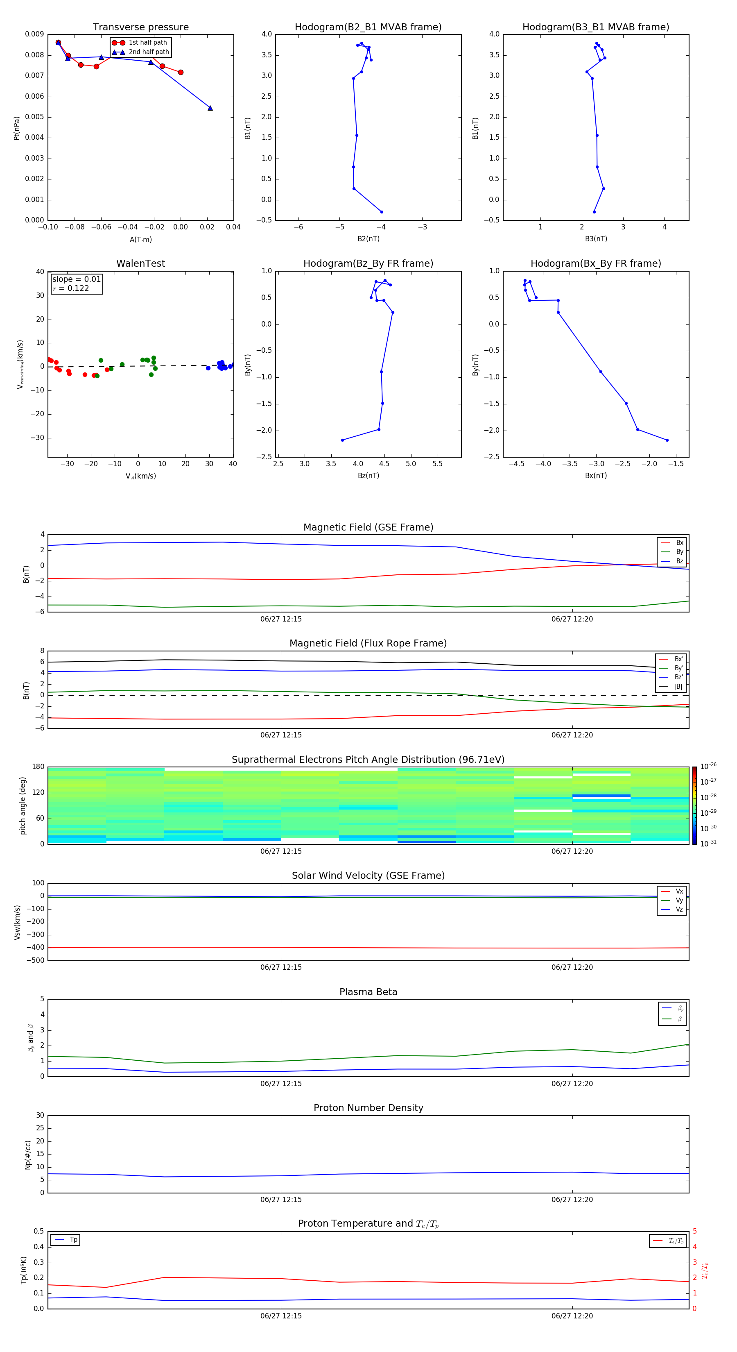Click the 'Pt(nPa)' y-axis label
The height and width of the screenshot is (1352, 737).
17,127
